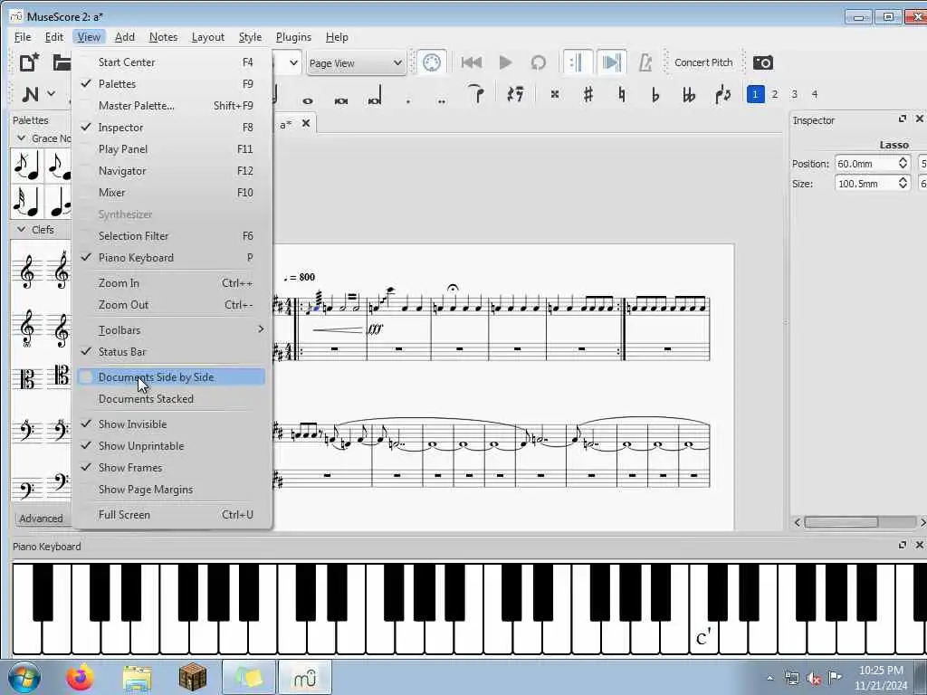Select bass clef in Clefs palette

tap(27, 431)
